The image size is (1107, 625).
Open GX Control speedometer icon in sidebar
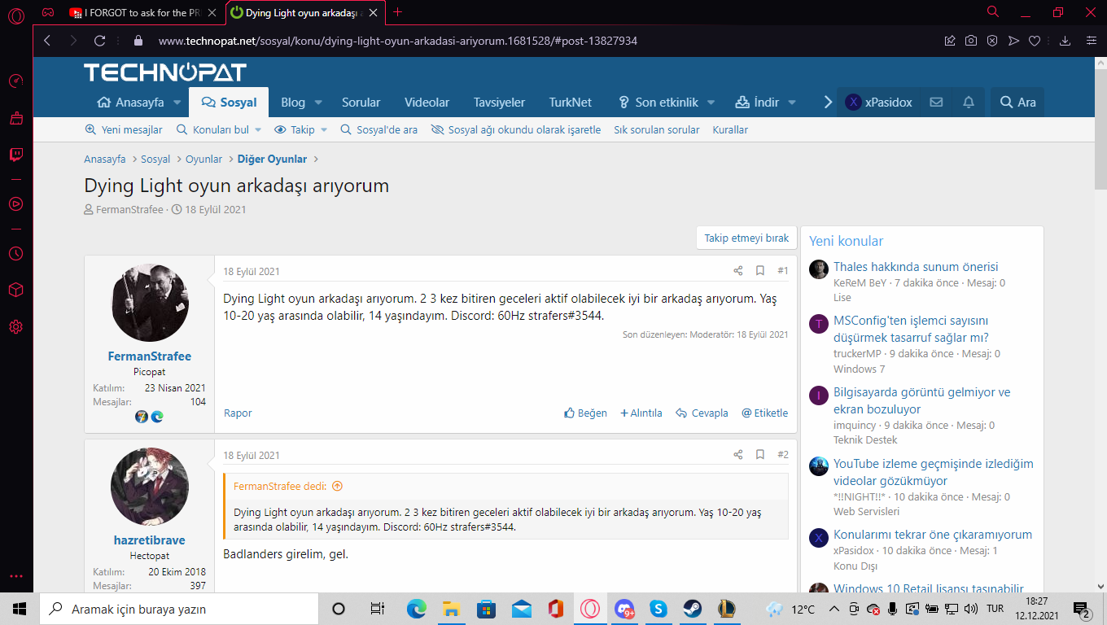(x=16, y=81)
